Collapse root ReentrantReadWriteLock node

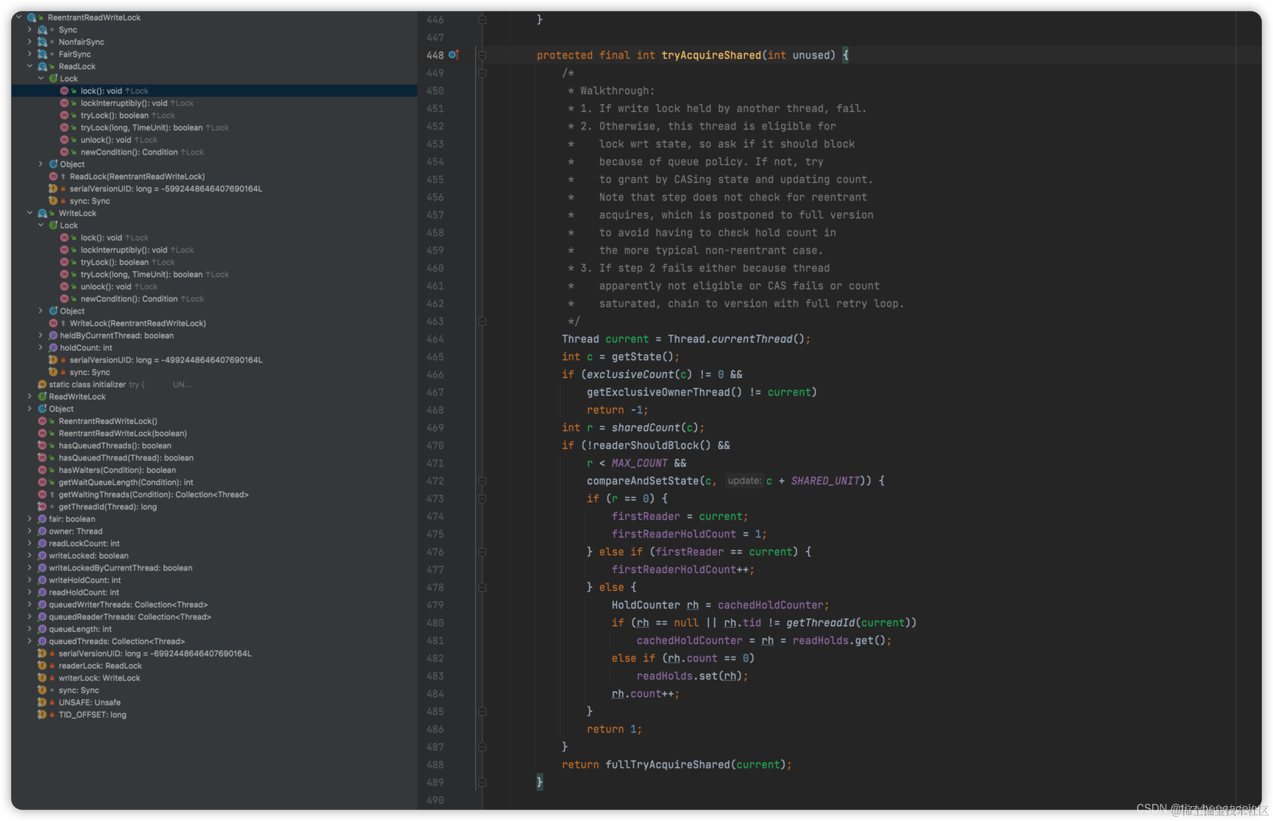coord(19,18)
